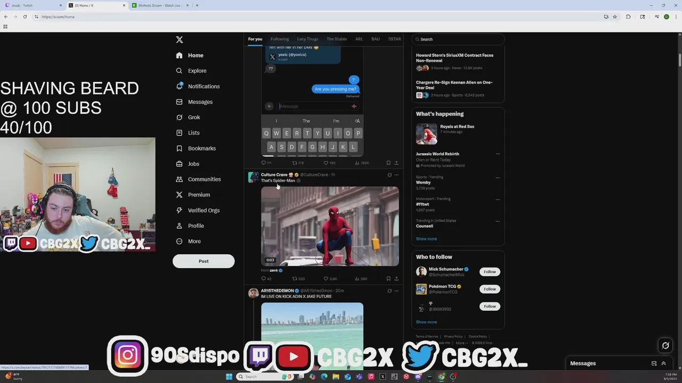Click the X search input field
The image size is (682, 383).
point(458,39)
